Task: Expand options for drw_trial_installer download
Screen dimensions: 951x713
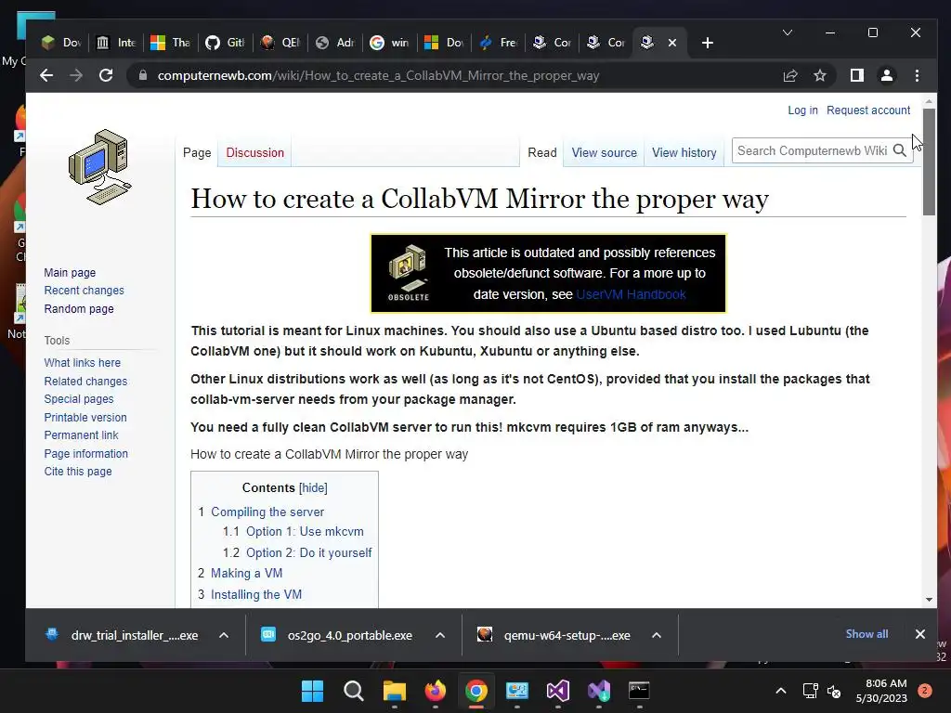Action: (223, 635)
